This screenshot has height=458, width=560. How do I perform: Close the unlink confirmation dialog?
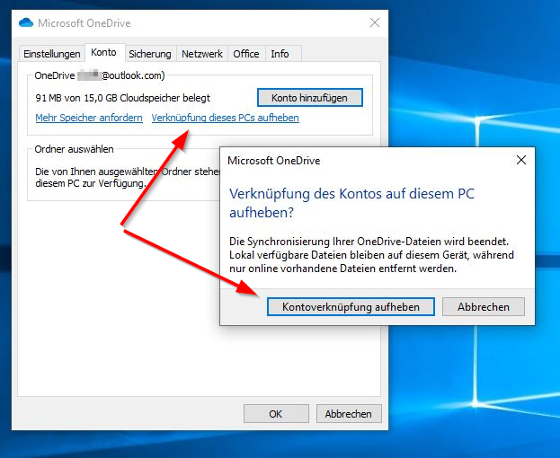click(x=521, y=160)
